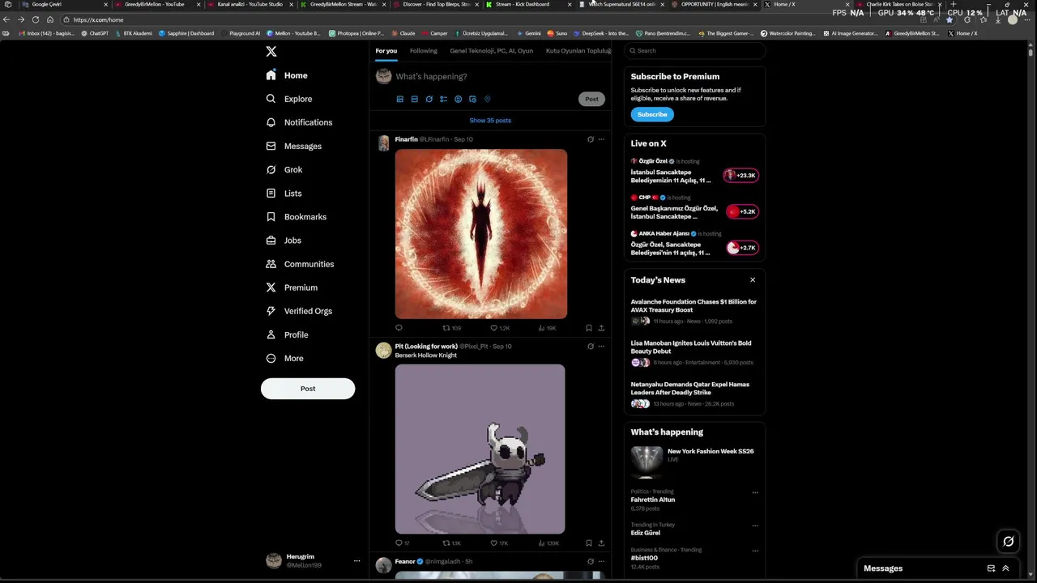The height and width of the screenshot is (583, 1037).
Task: Open Kutu Oyunları Topluluğu tab
Action: [x=578, y=50]
